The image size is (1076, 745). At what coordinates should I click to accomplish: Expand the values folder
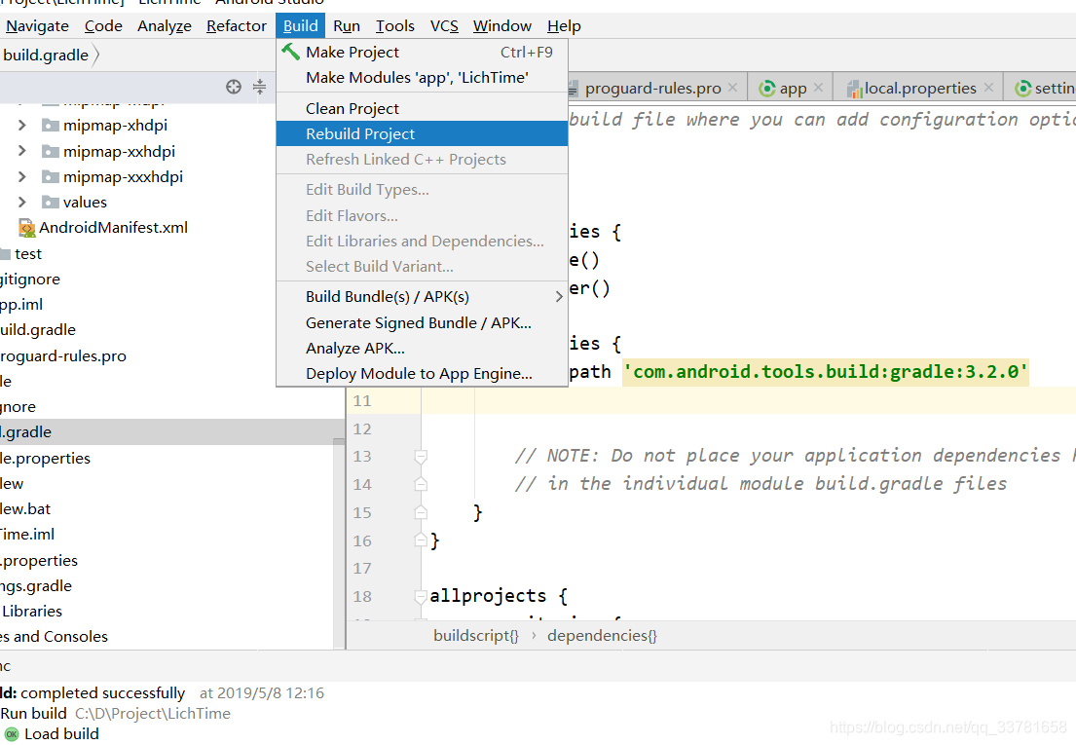[x=22, y=203]
